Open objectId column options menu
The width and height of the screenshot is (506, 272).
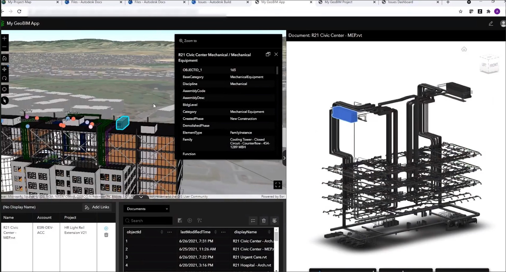point(170,232)
